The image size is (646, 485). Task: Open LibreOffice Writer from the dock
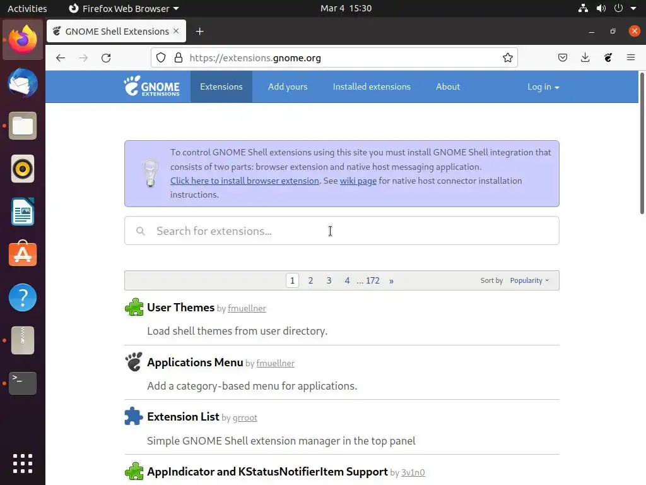pyautogui.click(x=23, y=212)
